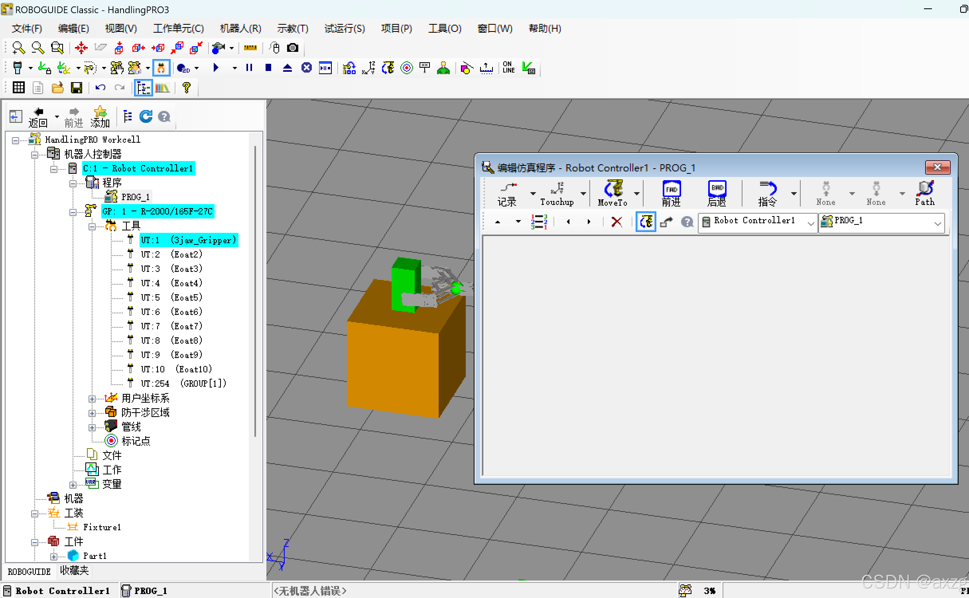This screenshot has width=969, height=598.
Task: Click the Path icon in editor toolbar
Action: tap(925, 193)
